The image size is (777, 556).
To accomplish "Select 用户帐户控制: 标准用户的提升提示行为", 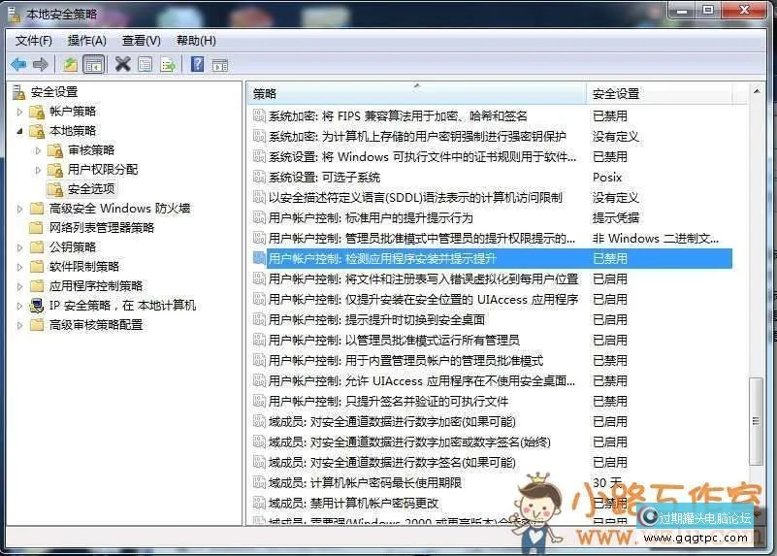I will (x=371, y=217).
